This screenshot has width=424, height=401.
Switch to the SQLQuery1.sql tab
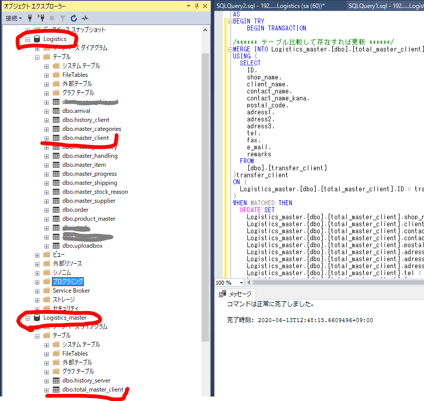pyautogui.click(x=386, y=5)
